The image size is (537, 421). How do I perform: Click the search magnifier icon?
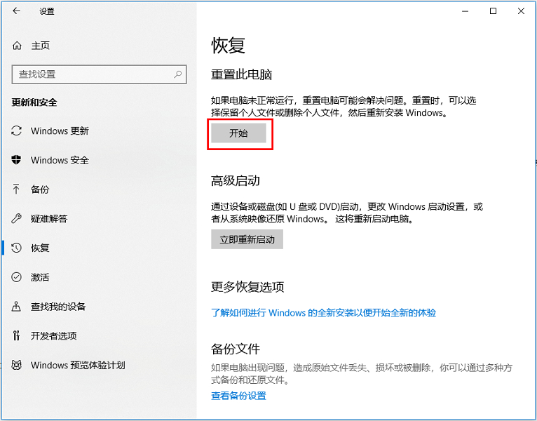click(x=179, y=74)
